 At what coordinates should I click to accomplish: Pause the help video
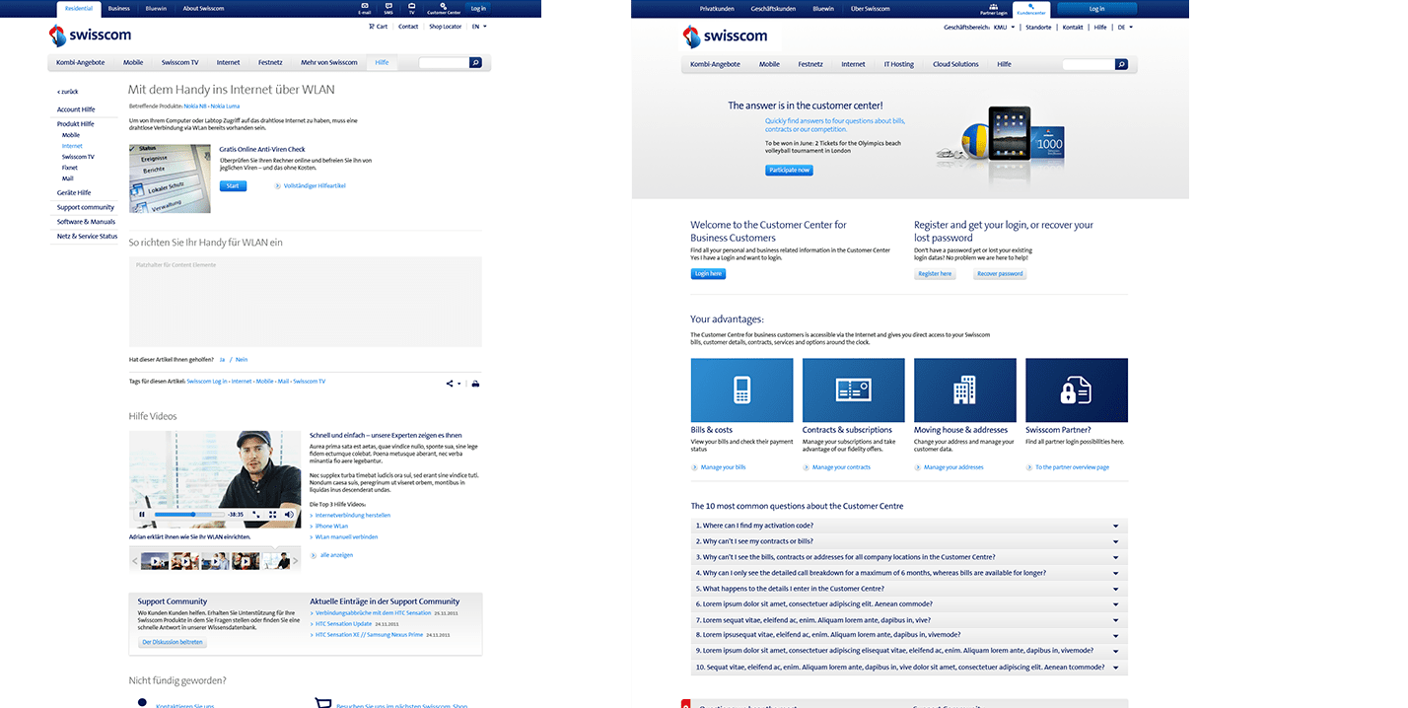pyautogui.click(x=142, y=514)
